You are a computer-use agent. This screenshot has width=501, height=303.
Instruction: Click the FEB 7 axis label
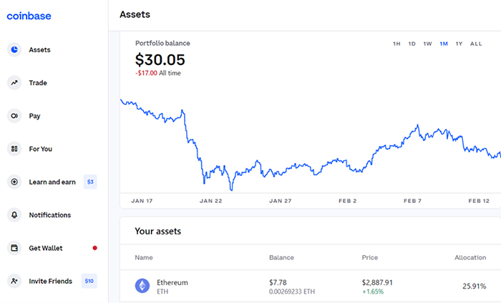pos(412,201)
